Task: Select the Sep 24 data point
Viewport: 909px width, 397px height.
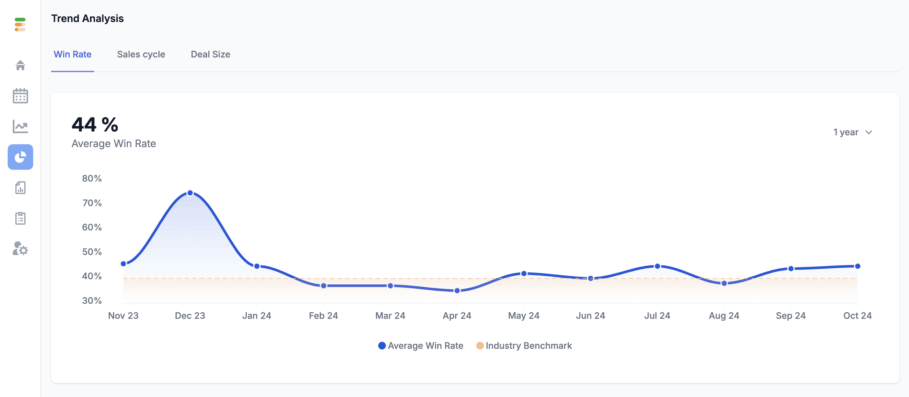Action: coord(791,268)
